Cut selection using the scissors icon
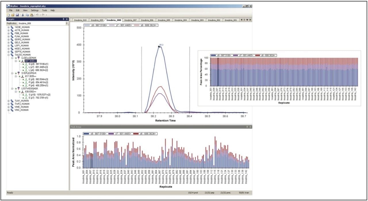Screen dimensions: 368x201 coord(23,14)
